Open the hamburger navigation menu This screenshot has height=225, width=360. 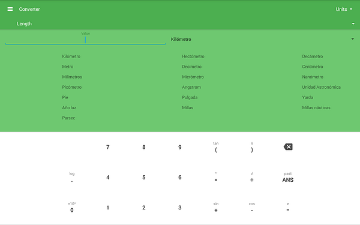pyautogui.click(x=10, y=9)
